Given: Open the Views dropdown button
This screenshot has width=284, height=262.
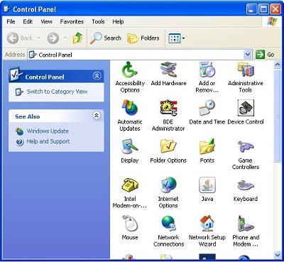Looking at the screenshot, I should [x=177, y=38].
